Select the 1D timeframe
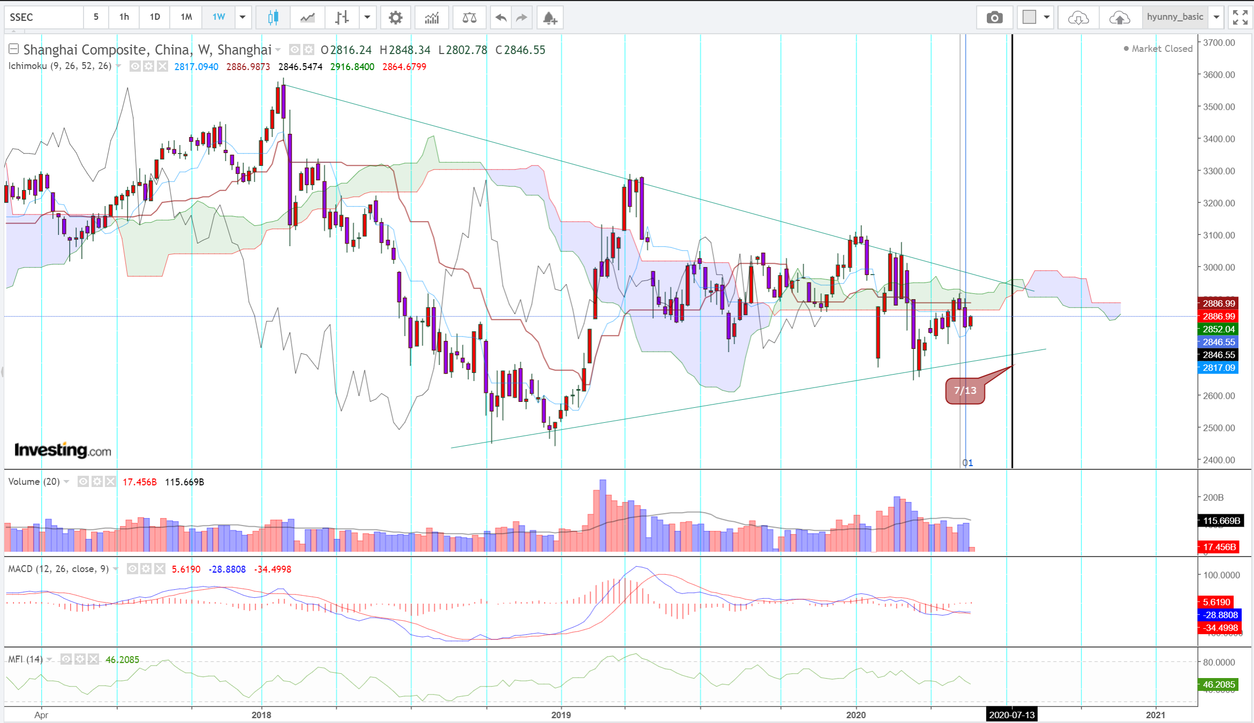 [155, 18]
